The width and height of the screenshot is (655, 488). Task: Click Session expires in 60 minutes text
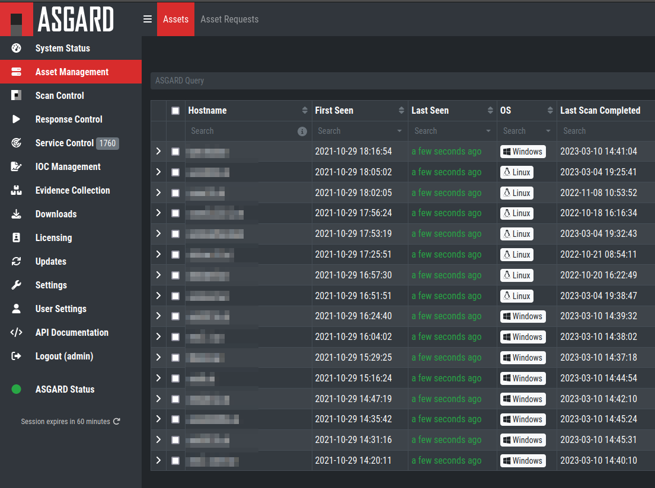coord(66,422)
